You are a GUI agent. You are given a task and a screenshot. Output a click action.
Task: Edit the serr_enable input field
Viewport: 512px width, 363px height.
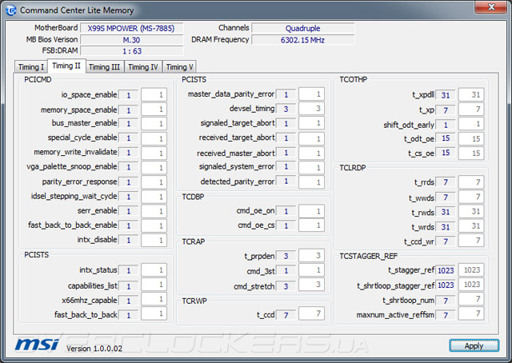154,211
